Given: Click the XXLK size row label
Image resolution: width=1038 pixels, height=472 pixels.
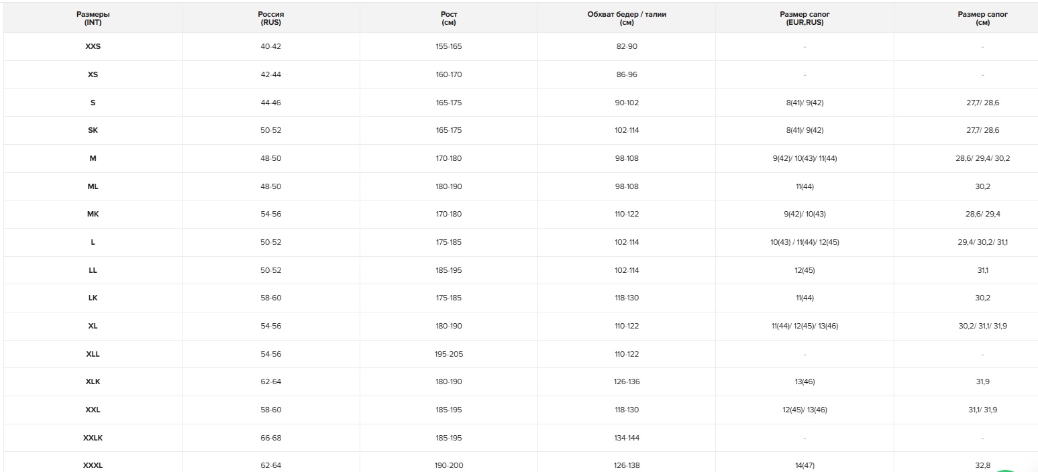Looking at the screenshot, I should (93, 438).
